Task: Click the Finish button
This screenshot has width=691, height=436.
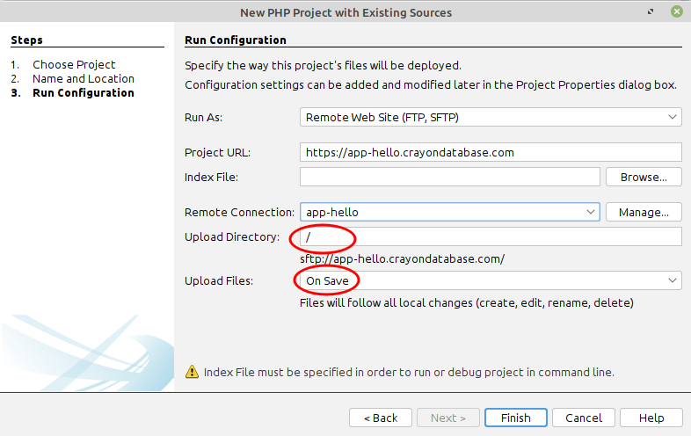Action: tap(515, 418)
